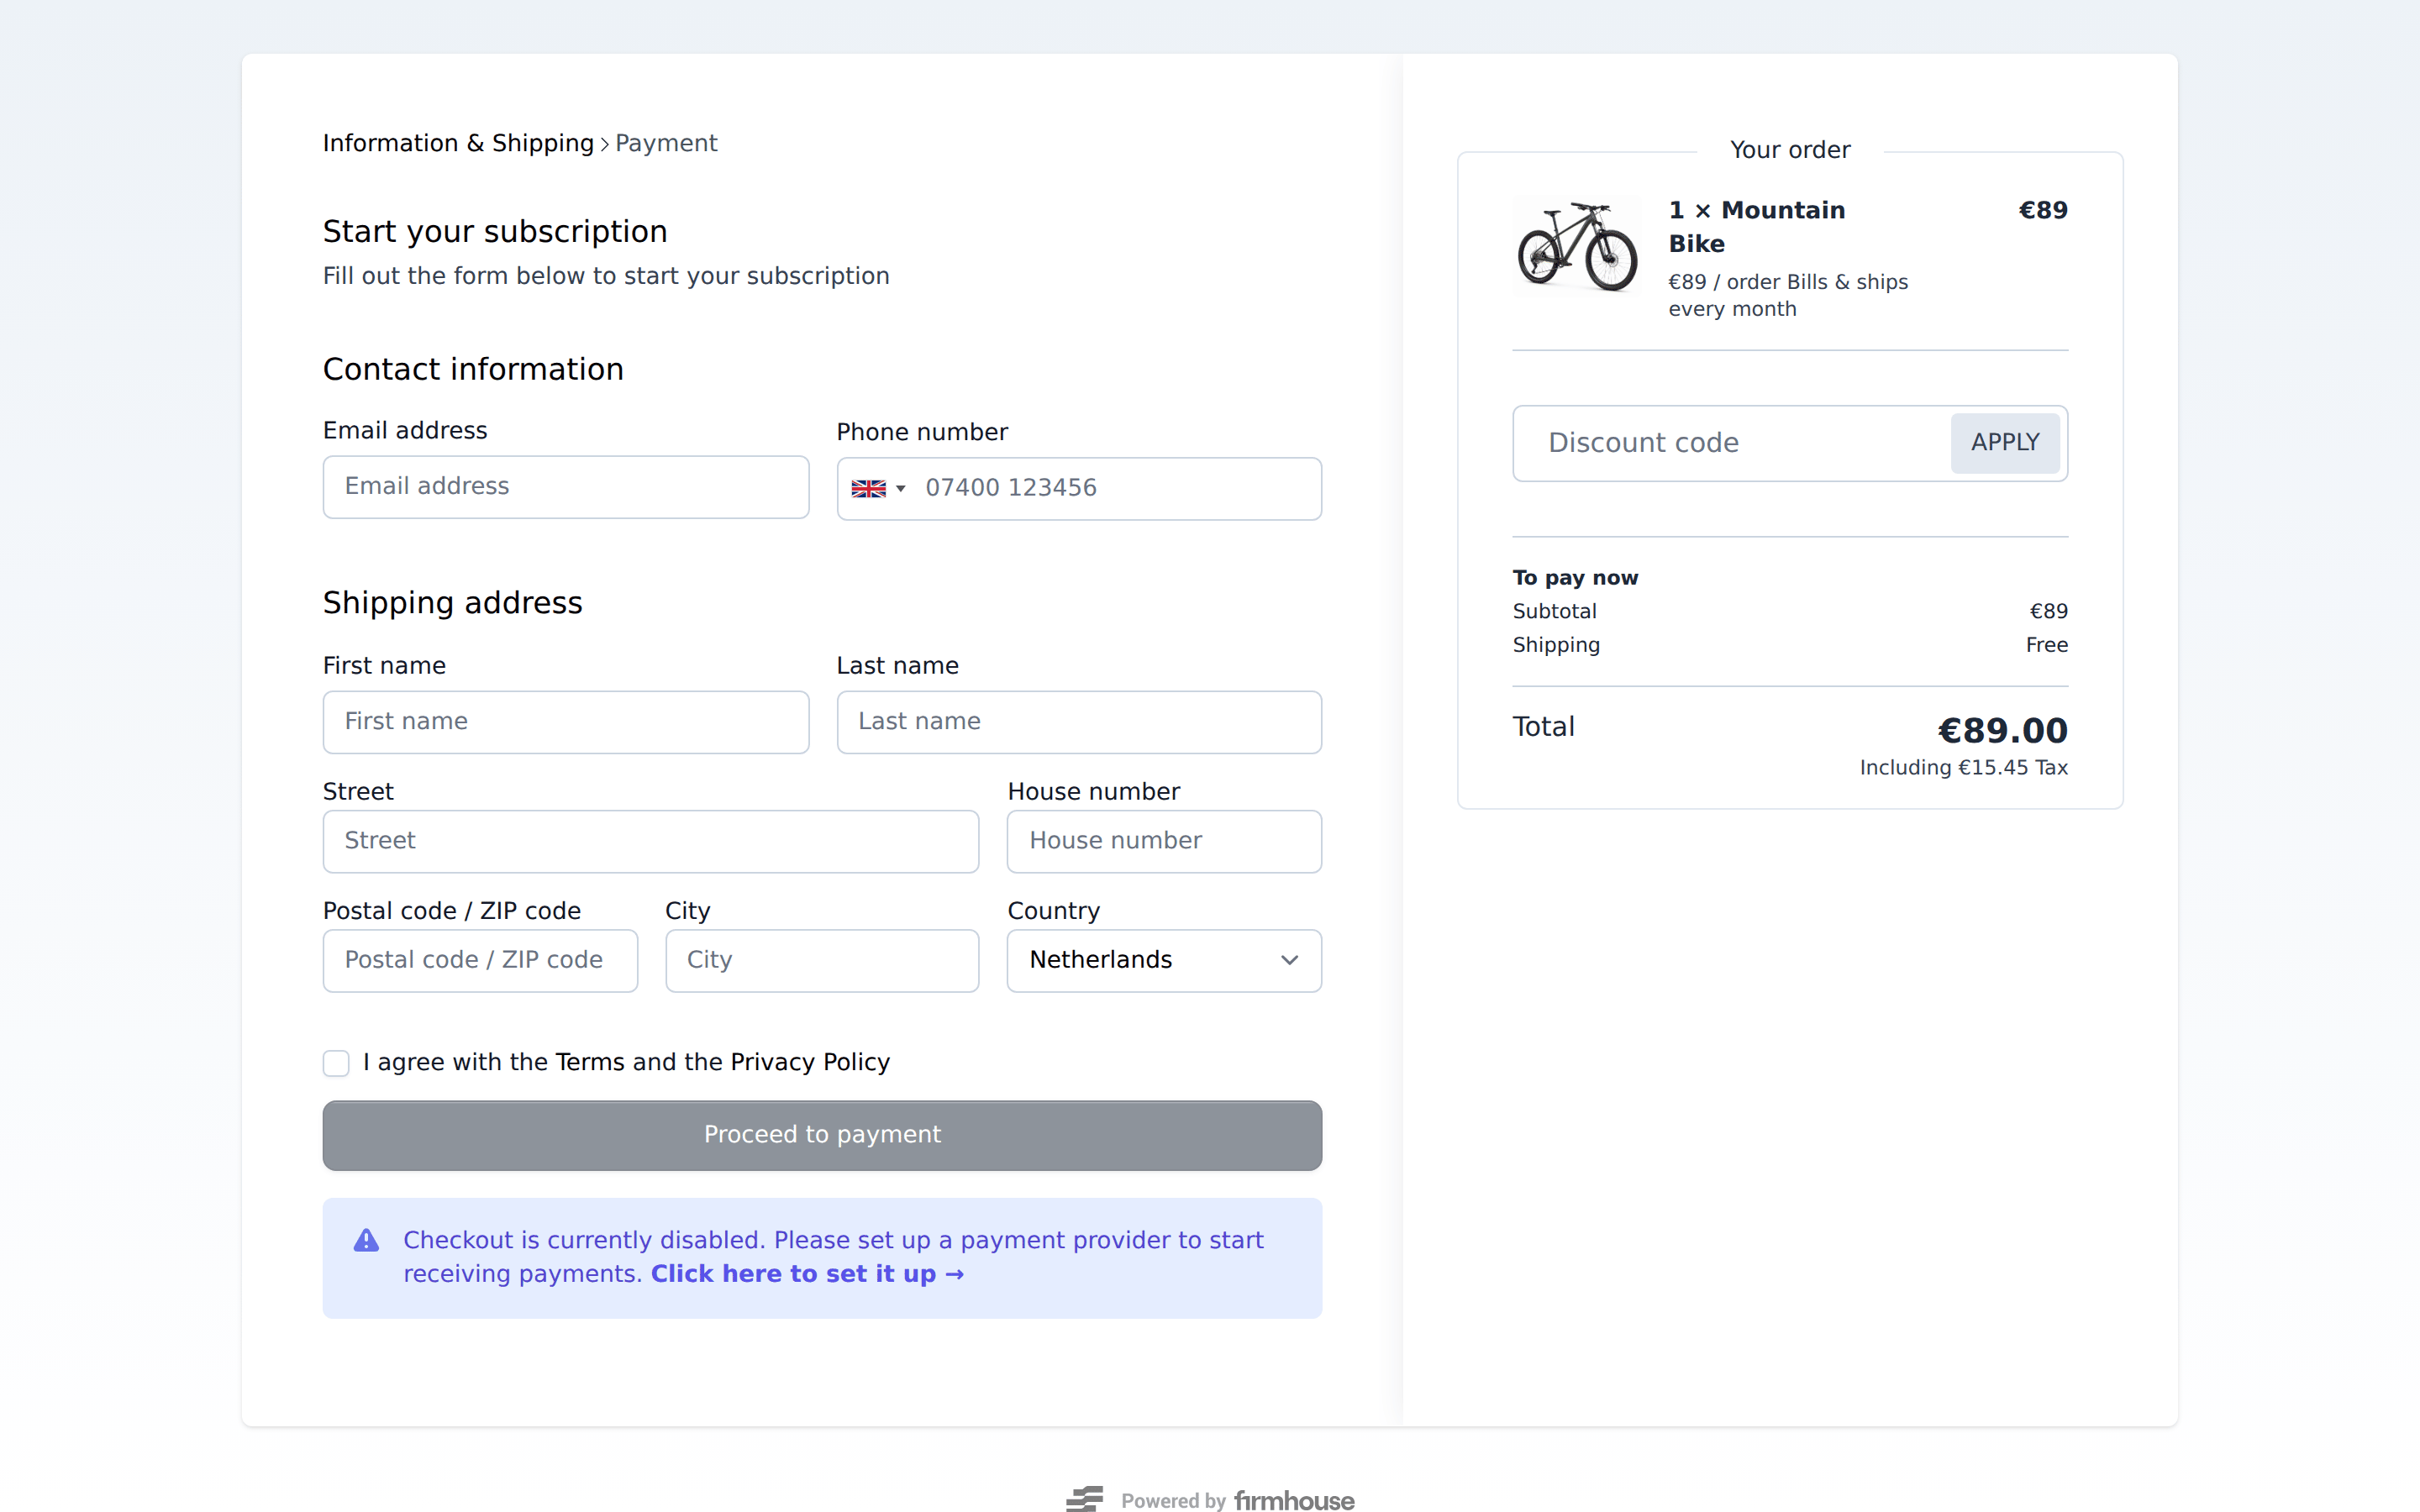Click the 'To pay now' heading
Screen dimensions: 2420x1512
(1575, 577)
